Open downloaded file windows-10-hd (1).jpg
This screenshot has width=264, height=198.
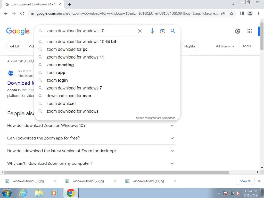[148, 181]
